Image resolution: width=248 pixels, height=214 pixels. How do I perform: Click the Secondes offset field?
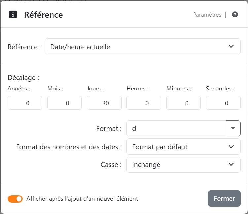point(223,103)
